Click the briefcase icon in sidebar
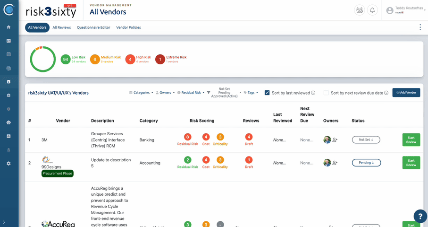Image resolution: width=428 pixels, height=227 pixels. [x=9, y=95]
